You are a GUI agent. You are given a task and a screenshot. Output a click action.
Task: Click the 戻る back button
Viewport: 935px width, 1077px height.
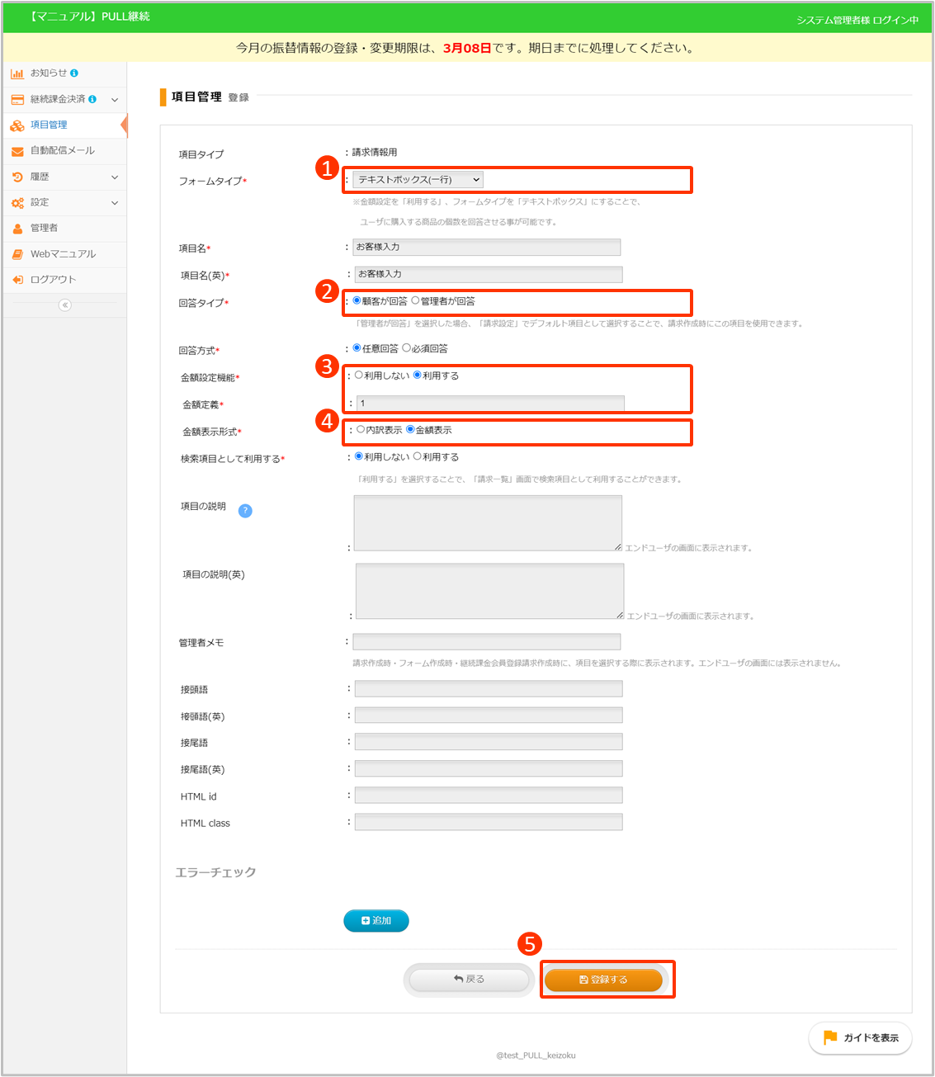(x=469, y=980)
